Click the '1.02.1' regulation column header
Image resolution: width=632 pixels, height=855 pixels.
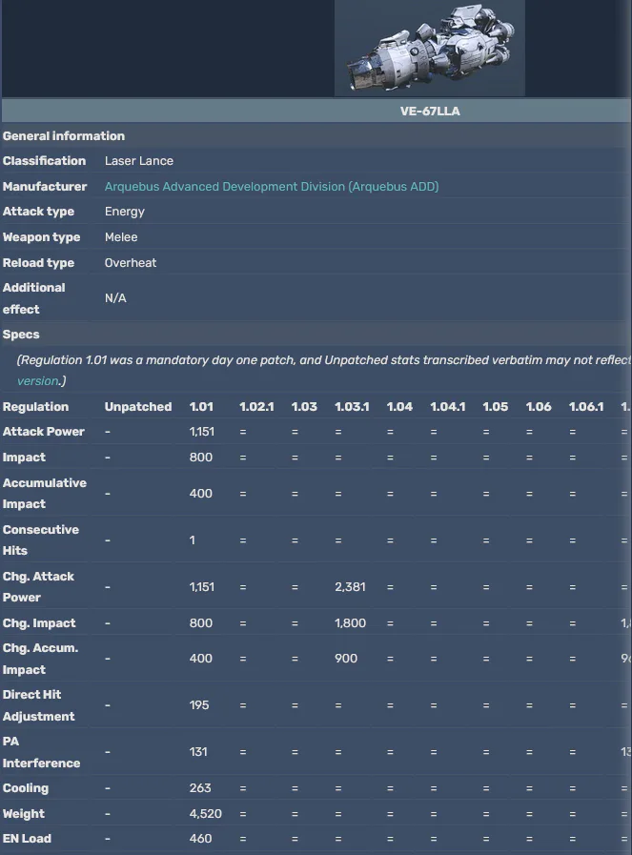[x=256, y=407]
